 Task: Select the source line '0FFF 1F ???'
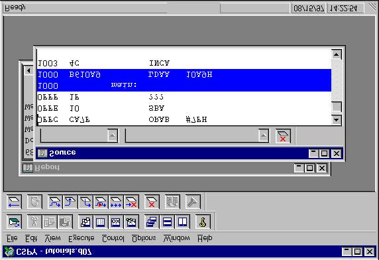184,97
